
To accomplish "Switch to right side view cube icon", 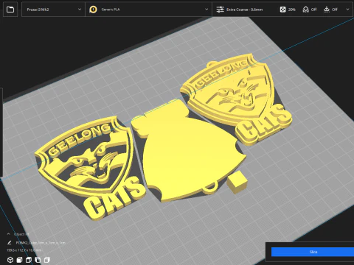I will (x=46, y=260).
